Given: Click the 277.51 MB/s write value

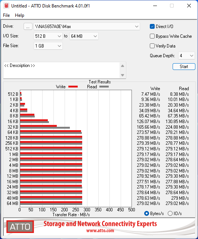Looking at the screenshot, I should click(148, 182).
